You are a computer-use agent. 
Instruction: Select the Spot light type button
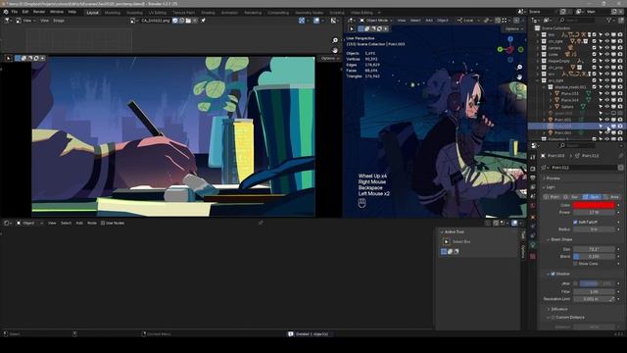pos(592,197)
